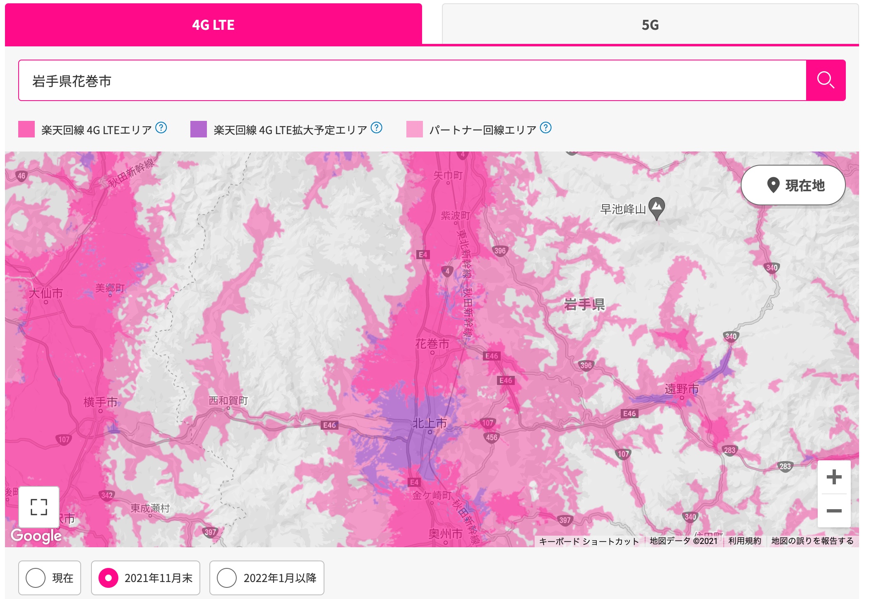
Task: Zoom in the map with plus
Action: (x=834, y=477)
